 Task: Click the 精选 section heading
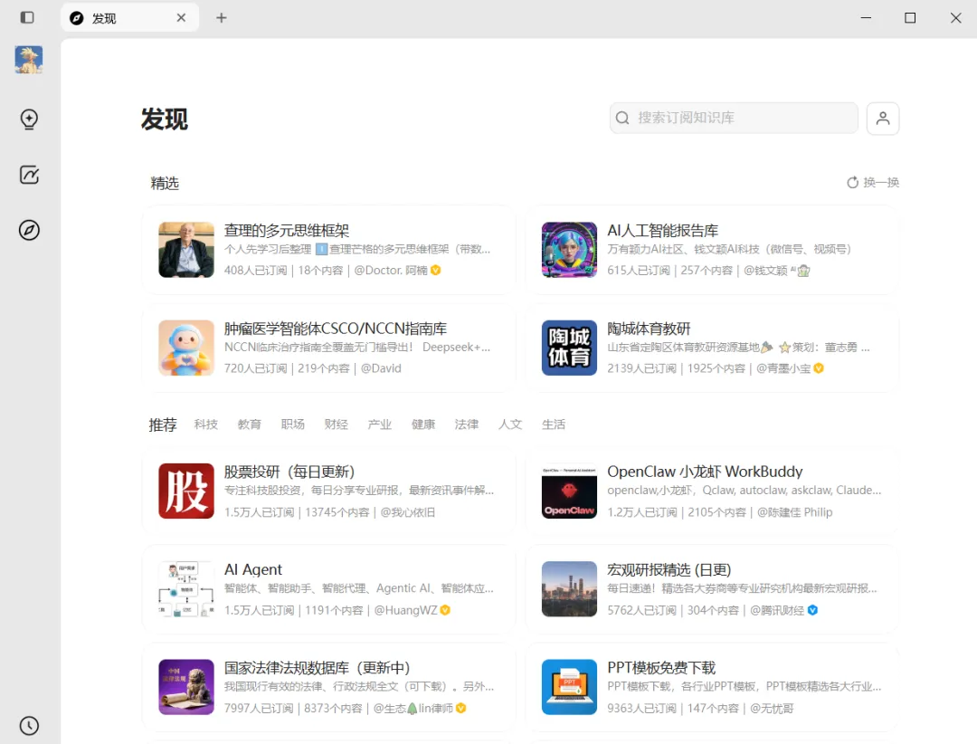[165, 184]
